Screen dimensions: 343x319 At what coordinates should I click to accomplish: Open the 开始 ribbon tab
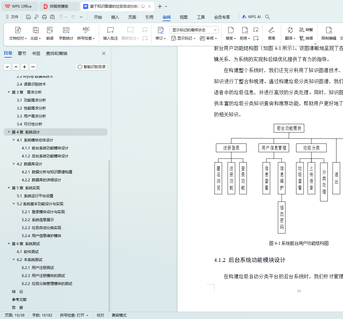pyautogui.click(x=98, y=17)
